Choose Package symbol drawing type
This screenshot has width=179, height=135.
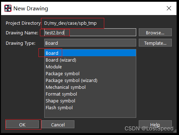(90, 73)
